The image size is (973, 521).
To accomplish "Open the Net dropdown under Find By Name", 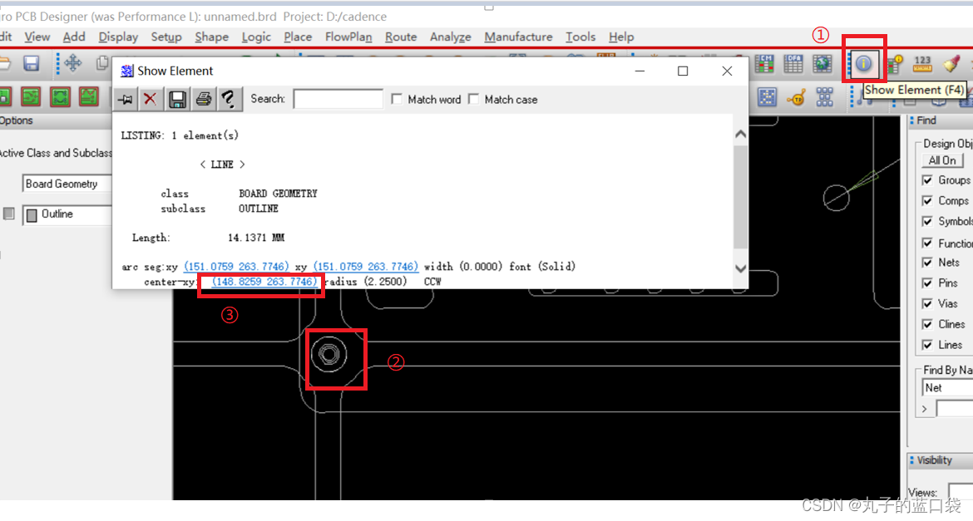I will (946, 388).
